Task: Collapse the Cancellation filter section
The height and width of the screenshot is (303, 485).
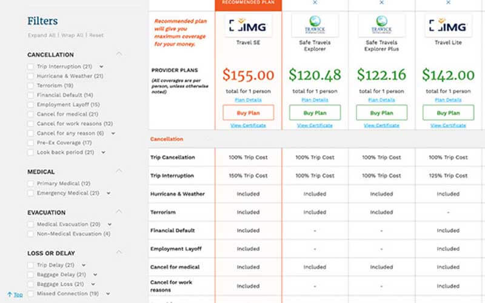Action: [119, 55]
